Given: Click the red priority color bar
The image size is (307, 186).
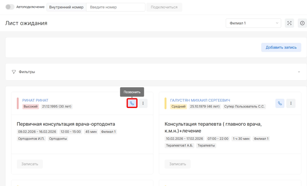Looking at the screenshot, I should pyautogui.click(x=18, y=103).
